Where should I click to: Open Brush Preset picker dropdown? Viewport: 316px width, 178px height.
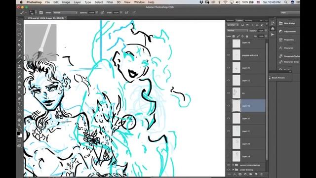(x=36, y=12)
